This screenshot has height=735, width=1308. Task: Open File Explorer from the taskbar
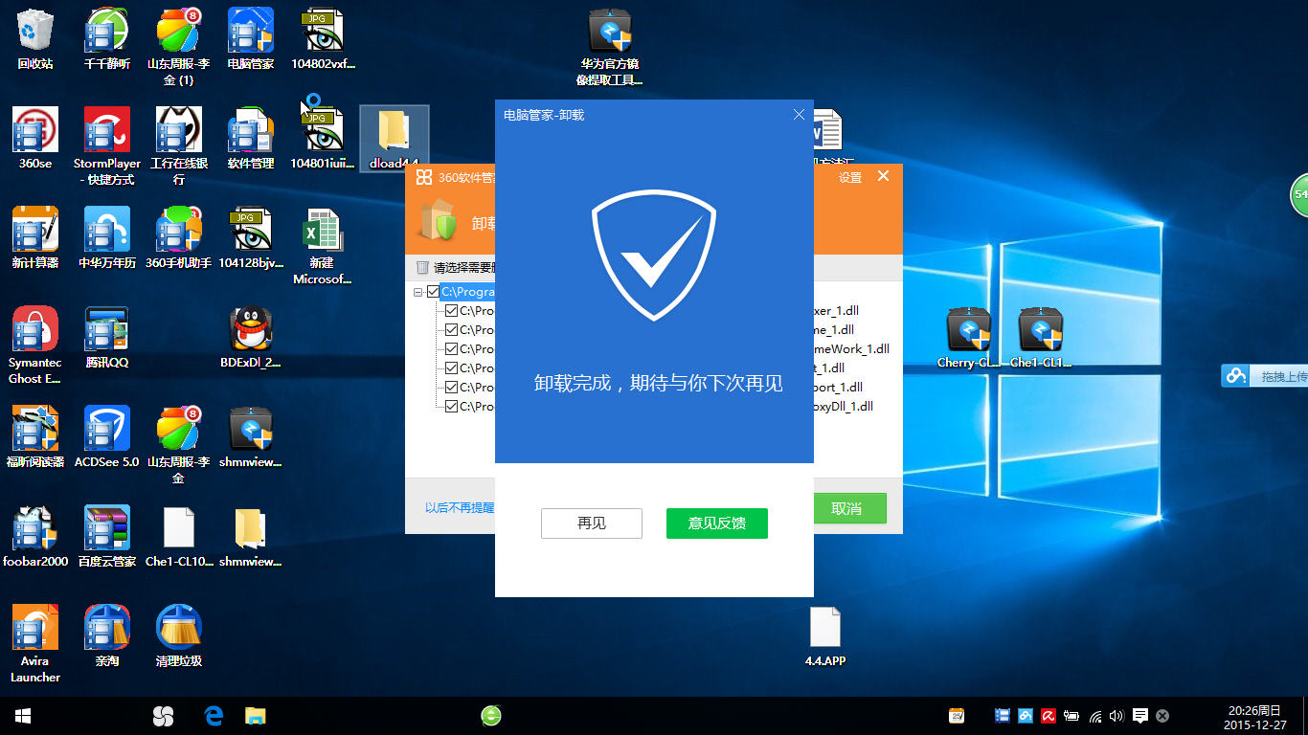(x=255, y=715)
